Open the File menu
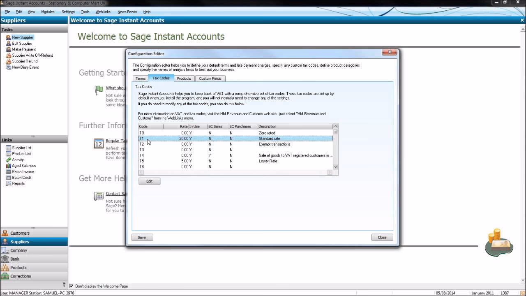The image size is (526, 296). pyautogui.click(x=7, y=12)
